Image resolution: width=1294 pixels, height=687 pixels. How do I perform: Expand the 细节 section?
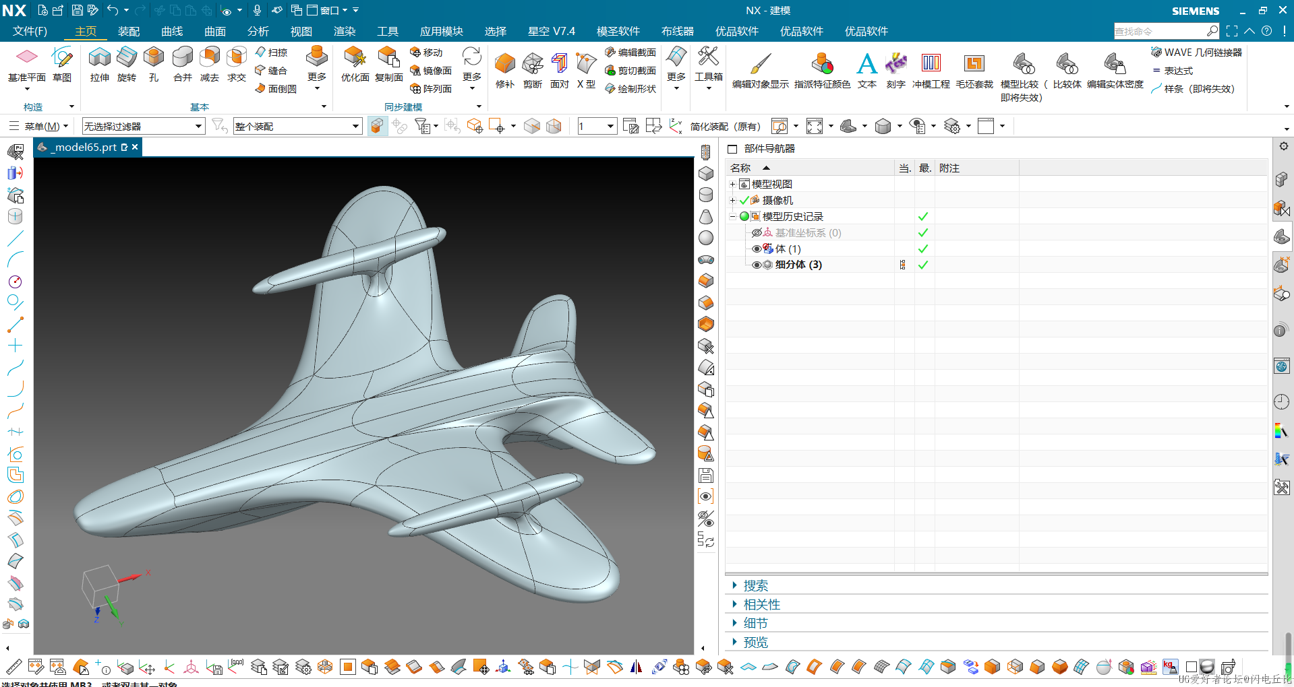(x=734, y=623)
